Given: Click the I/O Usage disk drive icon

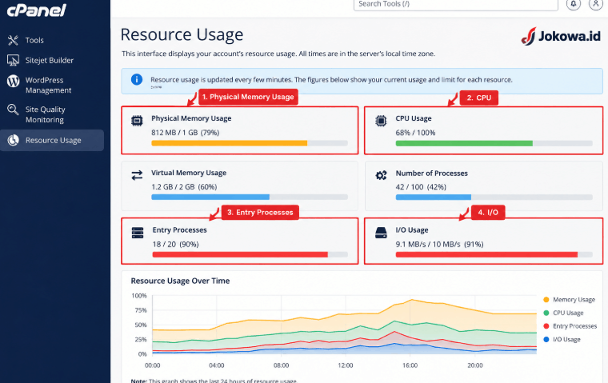Looking at the screenshot, I should click(381, 233).
